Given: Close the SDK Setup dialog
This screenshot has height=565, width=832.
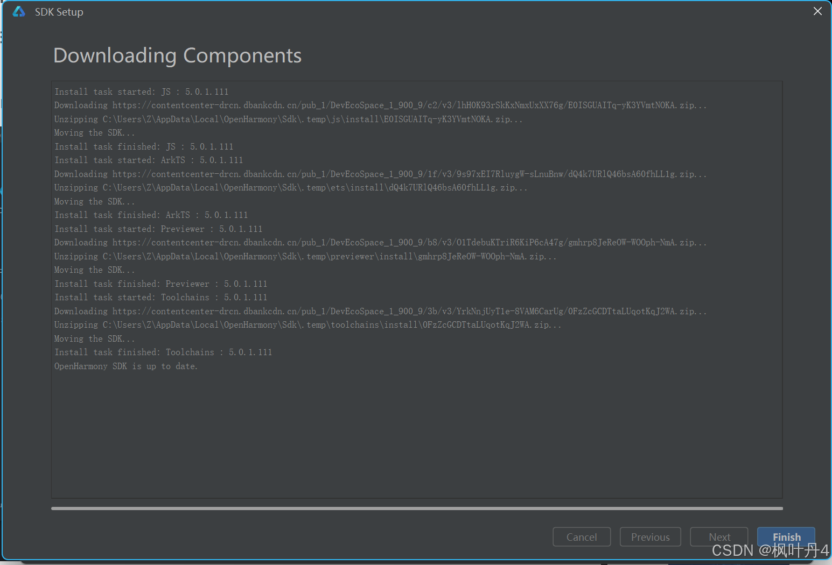Looking at the screenshot, I should [817, 11].
